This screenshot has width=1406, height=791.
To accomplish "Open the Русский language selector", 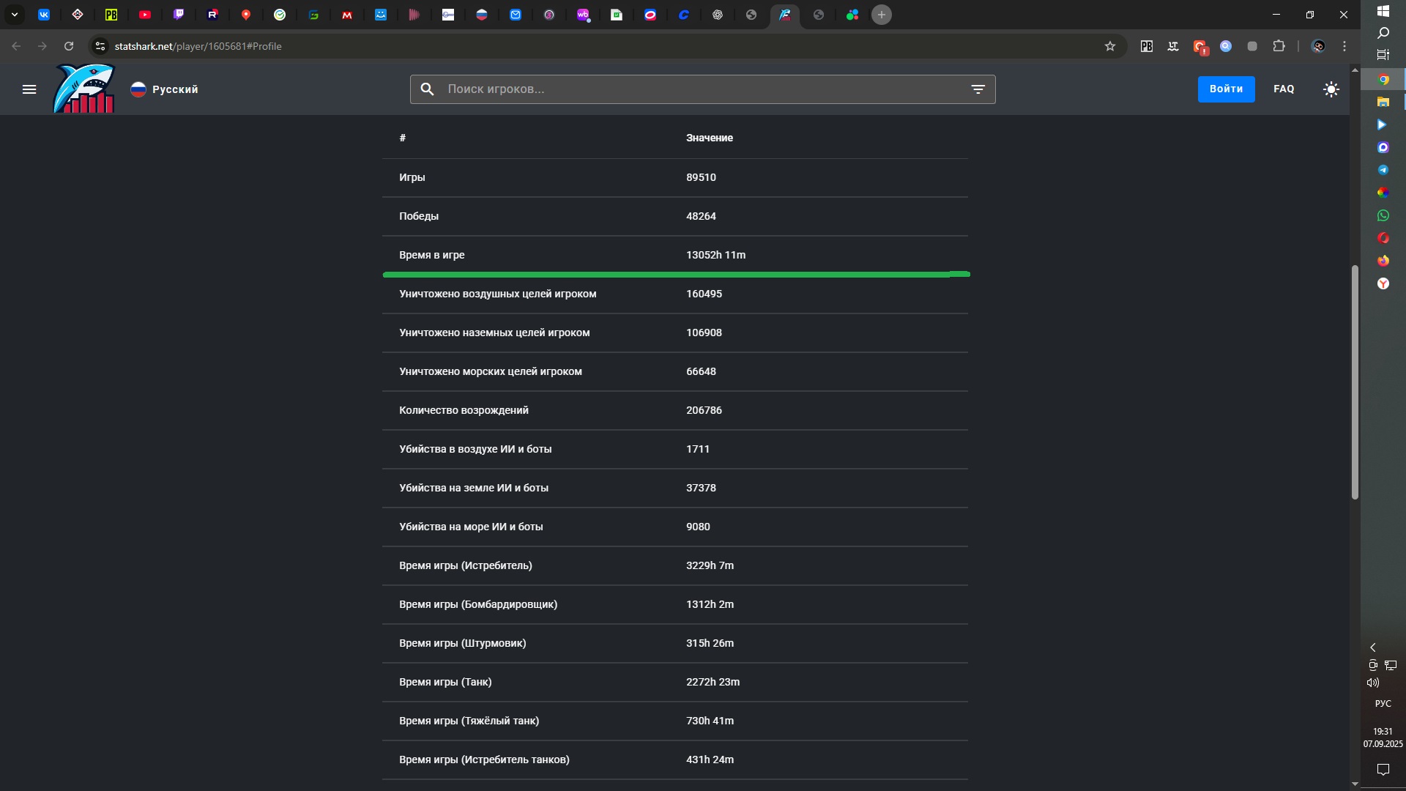I will pos(165,89).
